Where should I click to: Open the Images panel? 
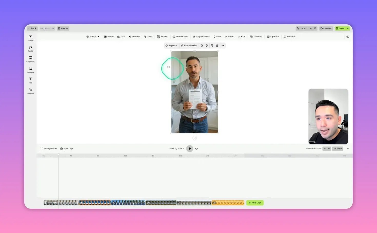(30, 70)
